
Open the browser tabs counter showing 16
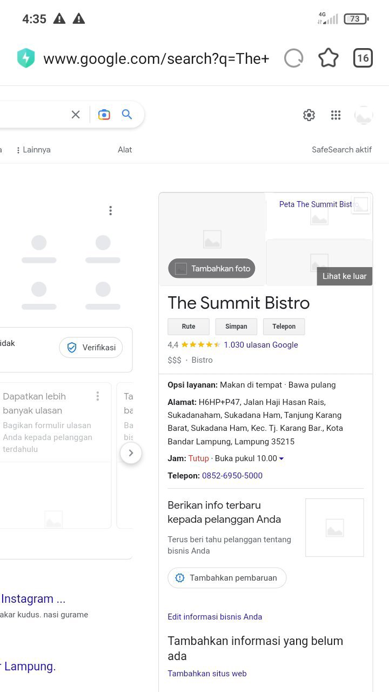pyautogui.click(x=363, y=58)
